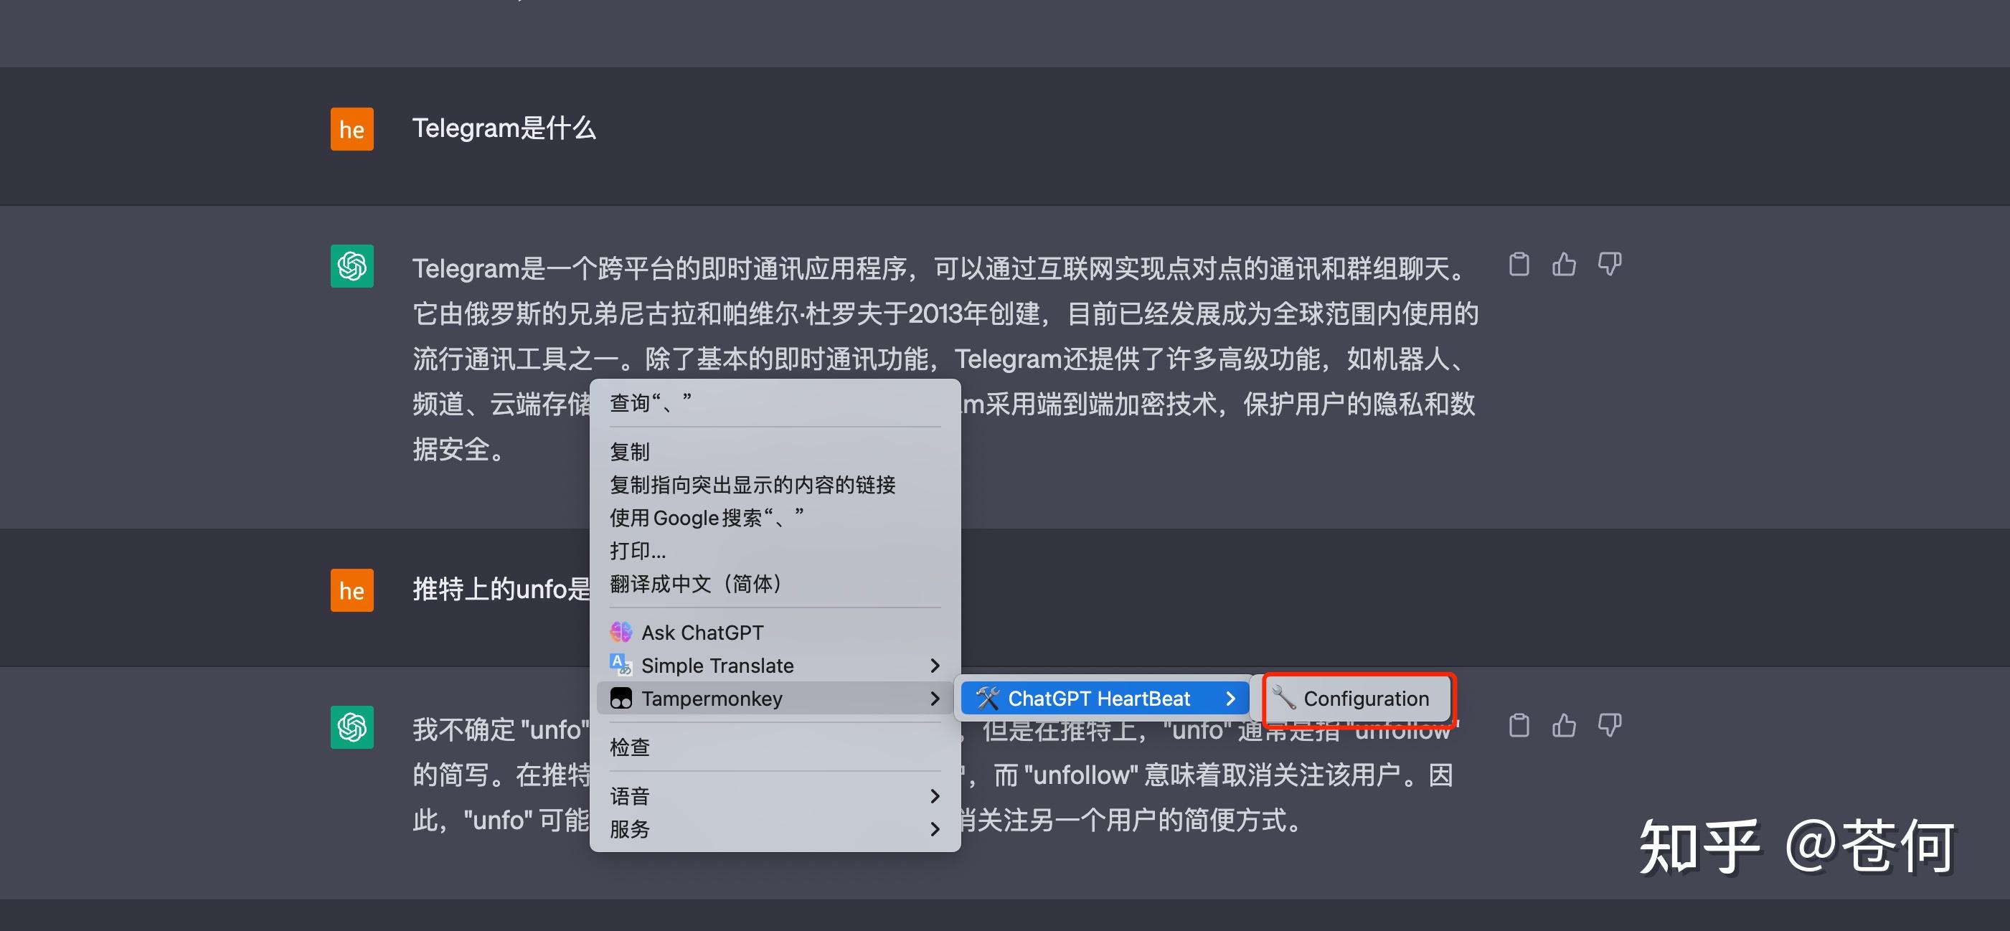
Task: Open the 服务 menu entry
Action: point(775,828)
